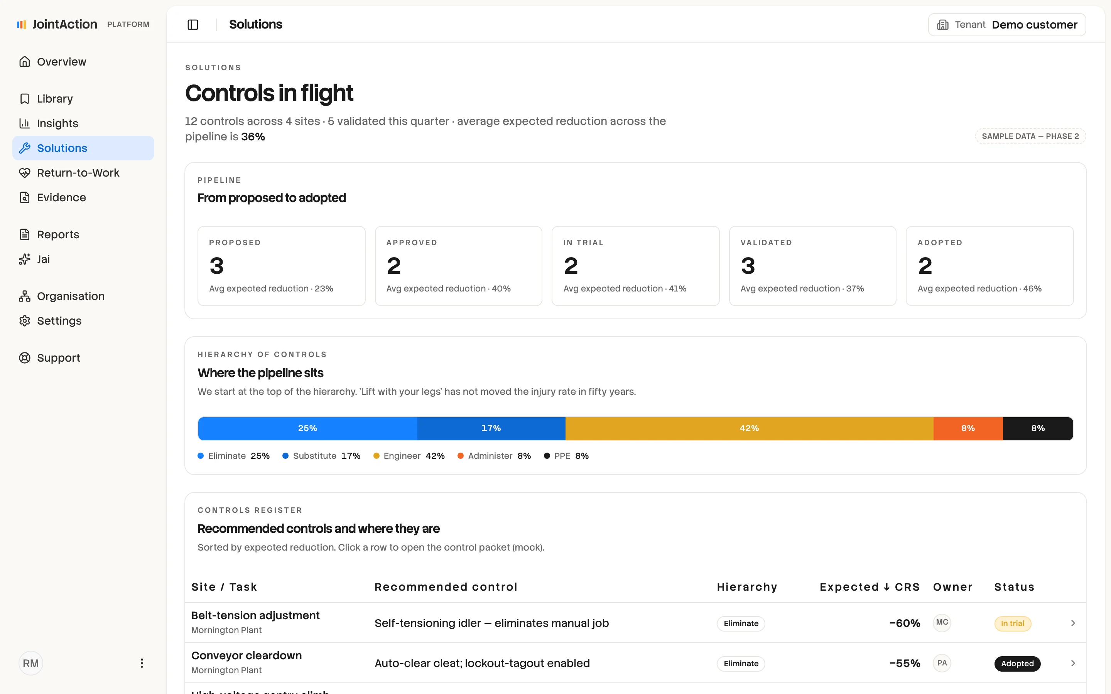Open Overview via its home icon
This screenshot has height=694, width=1111.
[25, 62]
